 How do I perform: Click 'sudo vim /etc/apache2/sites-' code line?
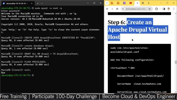129,48
